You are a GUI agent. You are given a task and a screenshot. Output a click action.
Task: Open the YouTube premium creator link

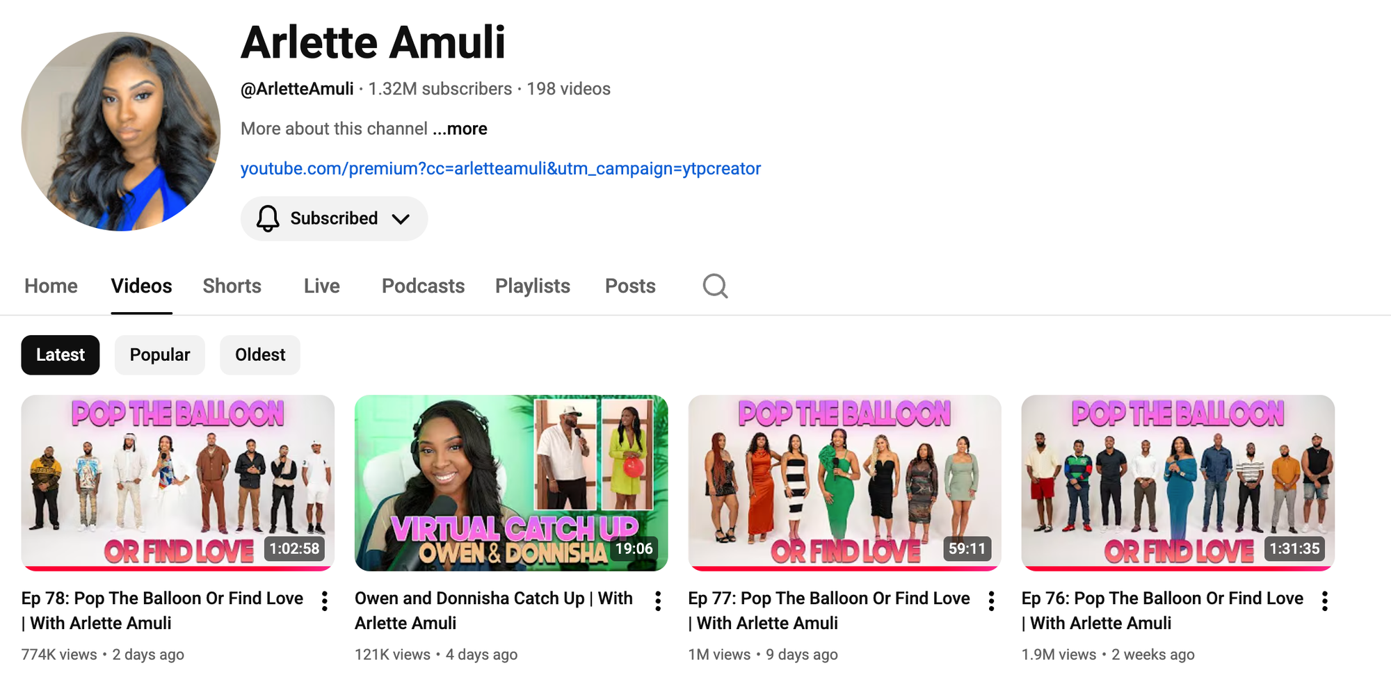[x=501, y=169]
